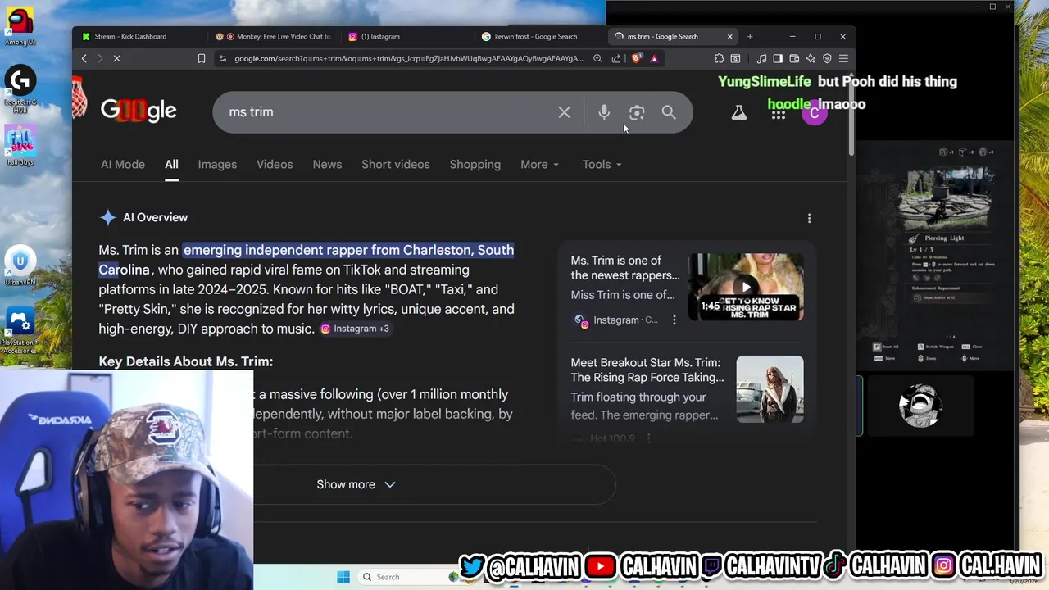The height and width of the screenshot is (590, 1049).
Task: Search by image with Google Lens icon
Action: pos(637,112)
